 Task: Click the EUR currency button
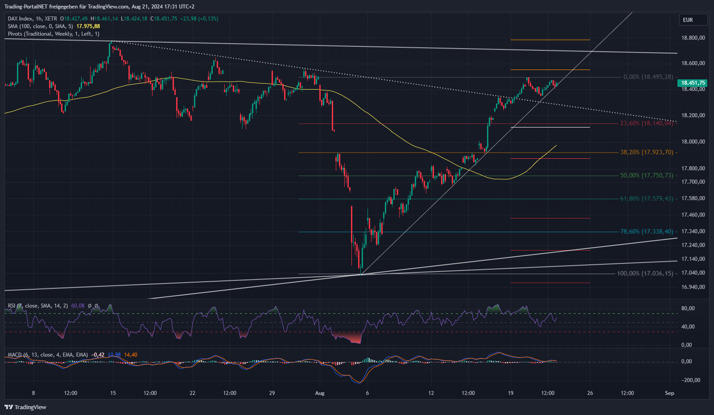point(693,20)
